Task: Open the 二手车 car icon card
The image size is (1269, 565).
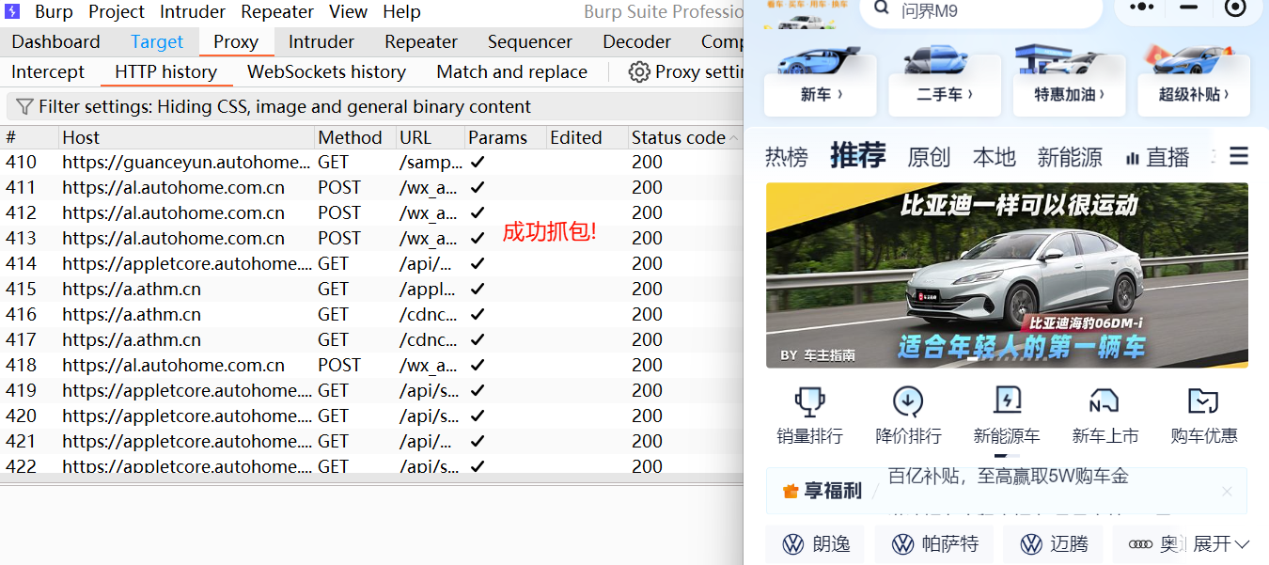Action: [x=945, y=81]
